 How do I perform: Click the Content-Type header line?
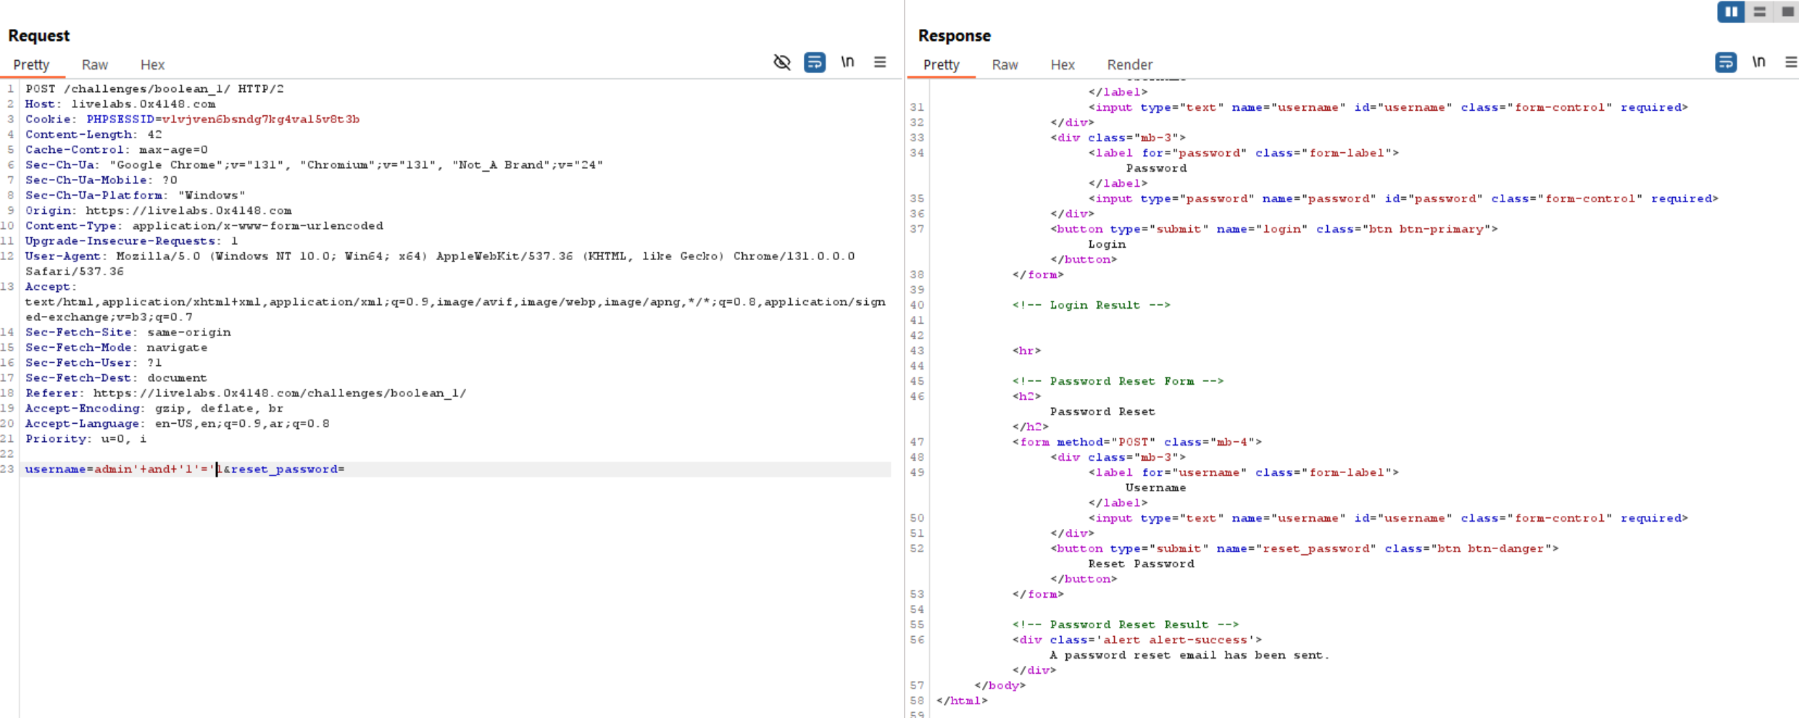(x=204, y=225)
